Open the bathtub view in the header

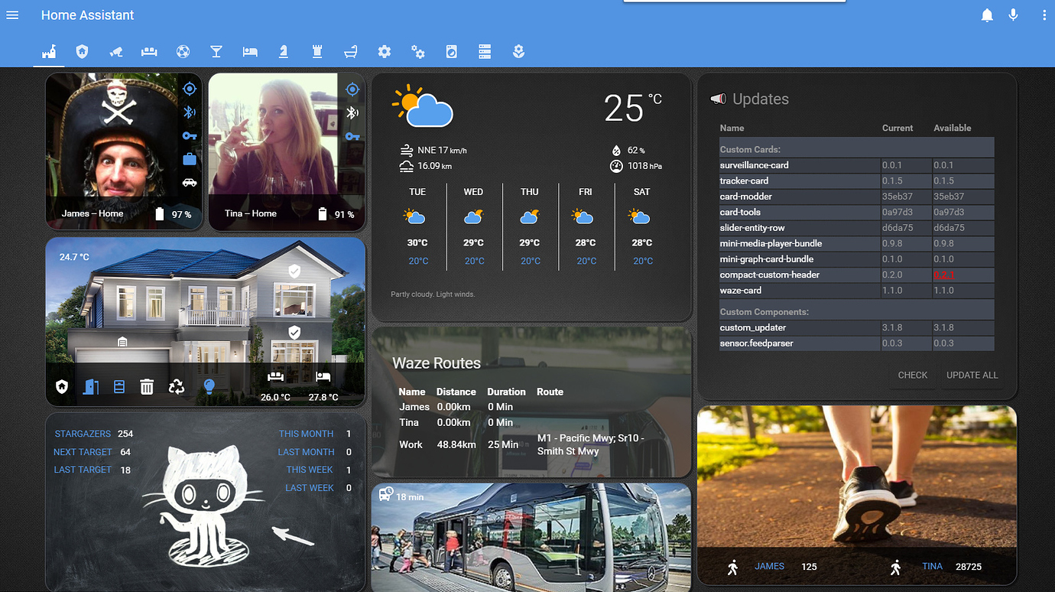tap(351, 51)
